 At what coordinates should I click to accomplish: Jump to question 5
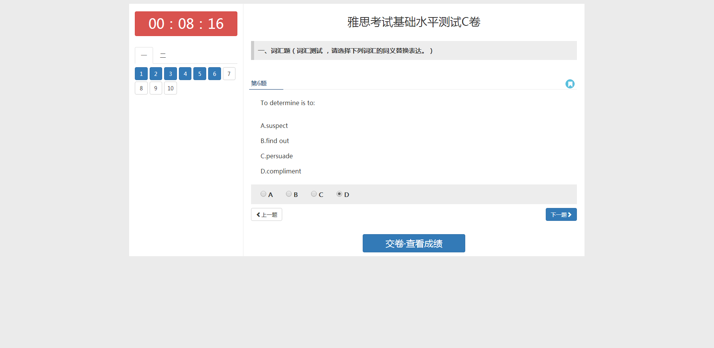[200, 74]
